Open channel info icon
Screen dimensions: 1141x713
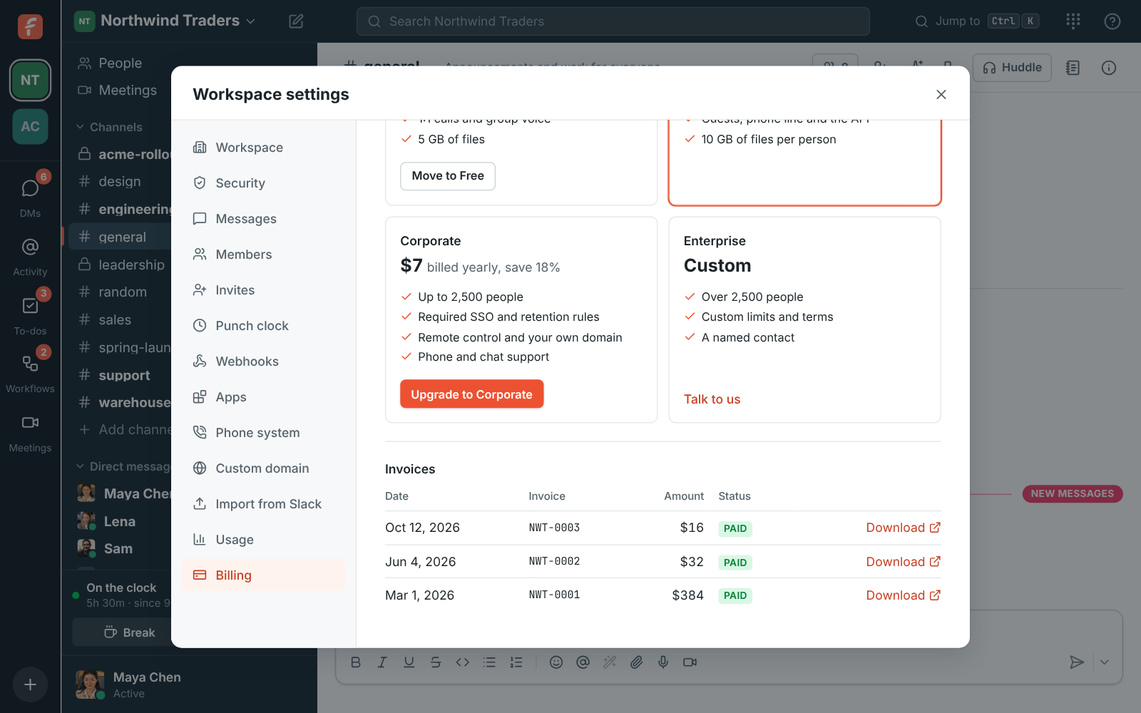coord(1109,68)
